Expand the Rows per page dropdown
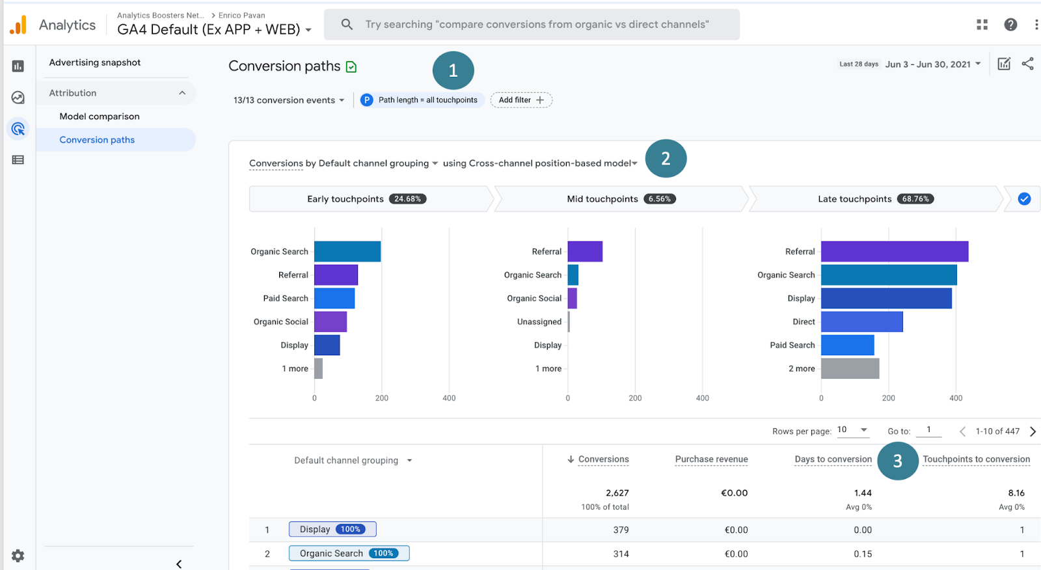This screenshot has width=1041, height=570. point(853,430)
